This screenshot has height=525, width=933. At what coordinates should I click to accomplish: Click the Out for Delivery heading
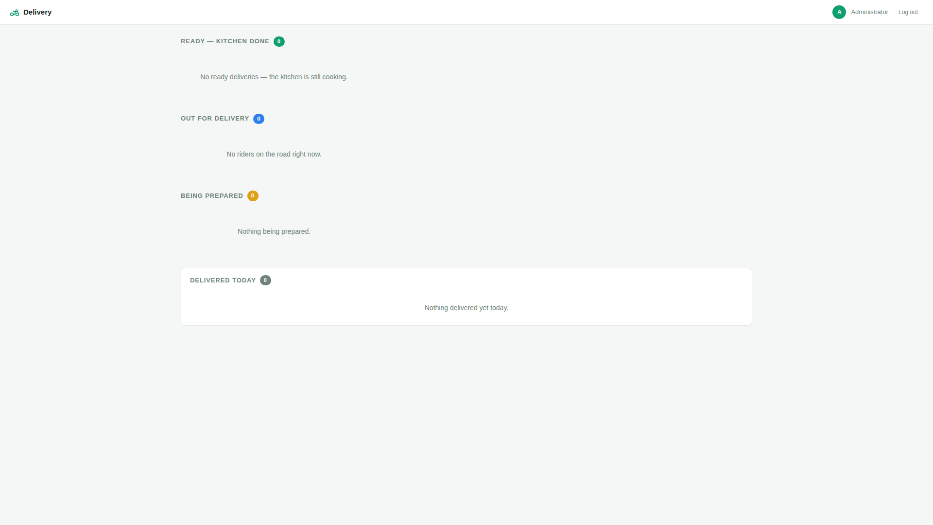[x=215, y=119]
